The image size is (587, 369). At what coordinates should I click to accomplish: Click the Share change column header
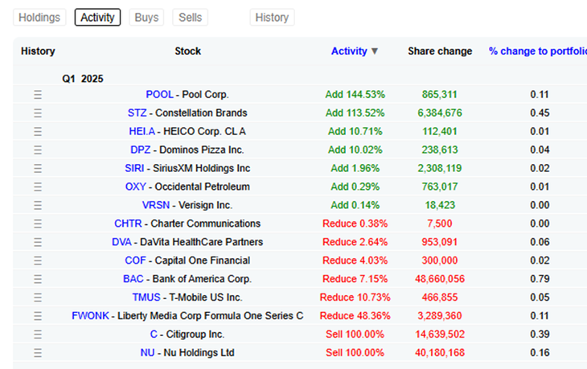point(440,51)
